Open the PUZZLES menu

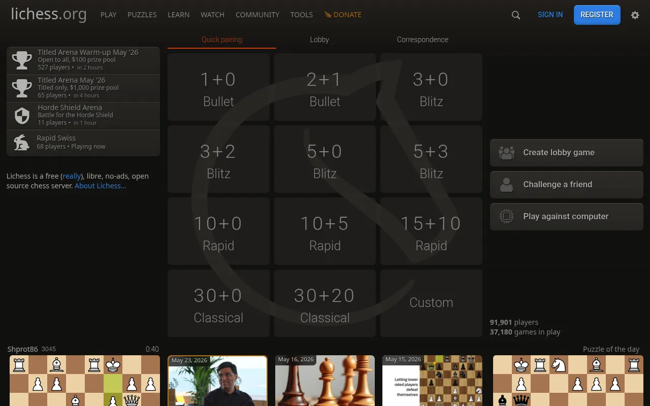coord(142,15)
